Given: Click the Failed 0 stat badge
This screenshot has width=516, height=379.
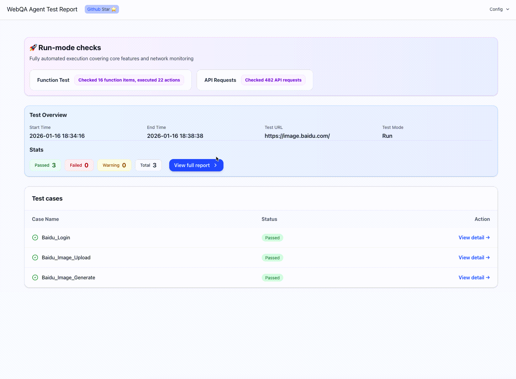Looking at the screenshot, I should (x=79, y=165).
